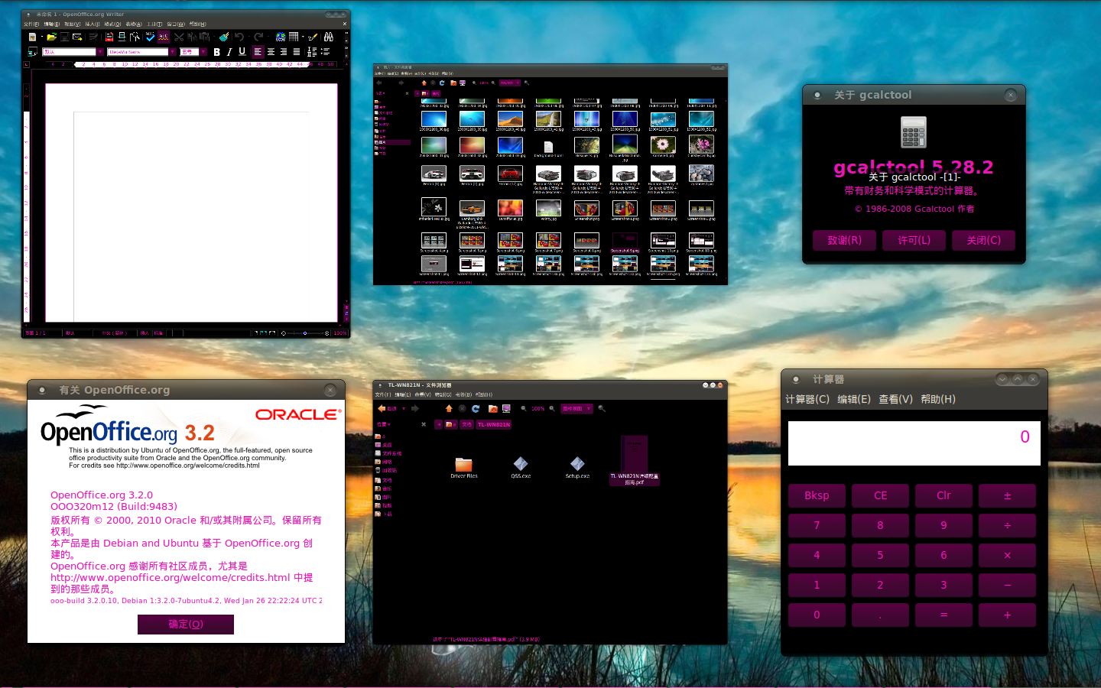This screenshot has width=1101, height=688.
Task: Open Insert Table dropdown arrow in Writer
Action: click(303, 37)
